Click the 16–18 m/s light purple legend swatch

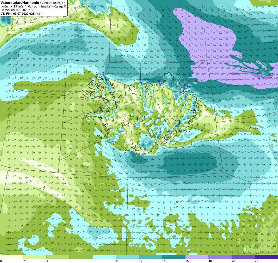[x=197, y=257]
